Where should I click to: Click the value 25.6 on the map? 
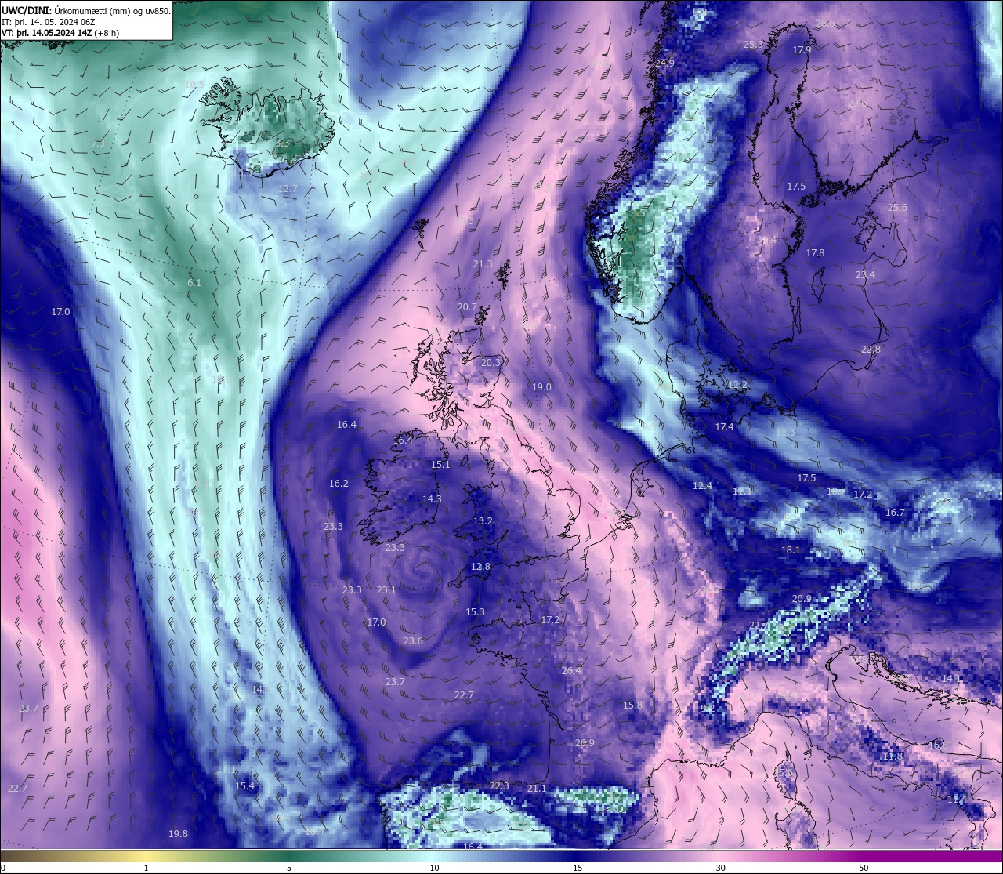point(897,208)
